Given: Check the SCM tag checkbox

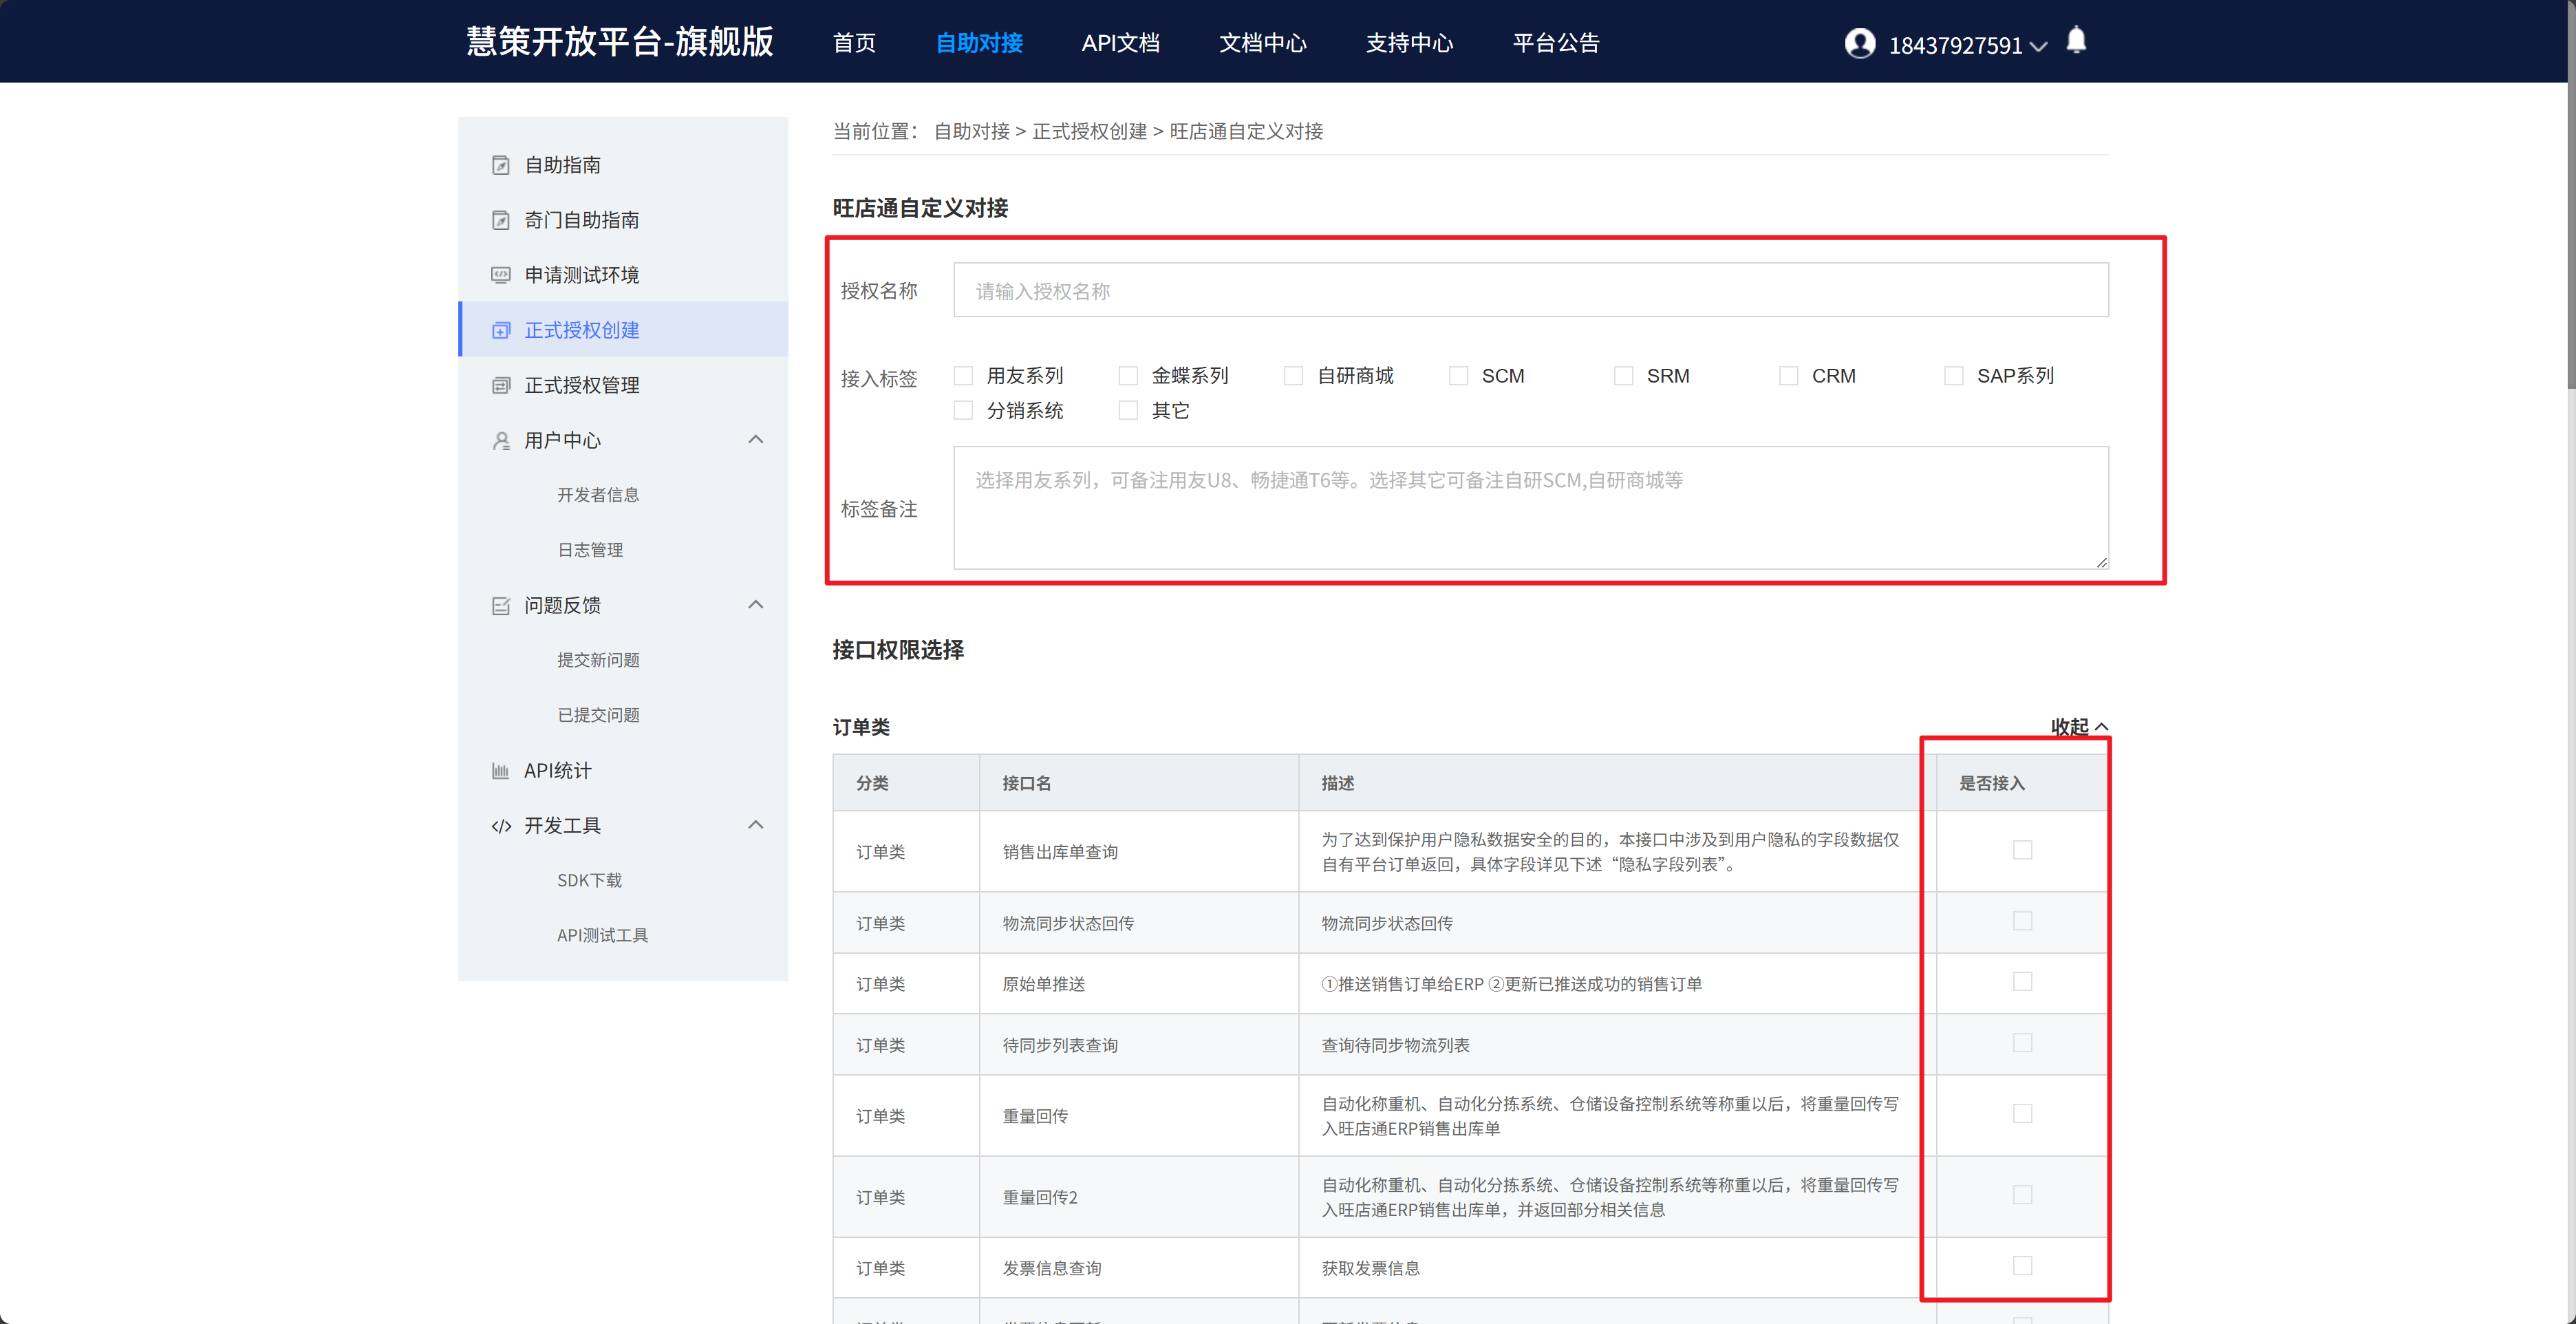Looking at the screenshot, I should 1458,376.
